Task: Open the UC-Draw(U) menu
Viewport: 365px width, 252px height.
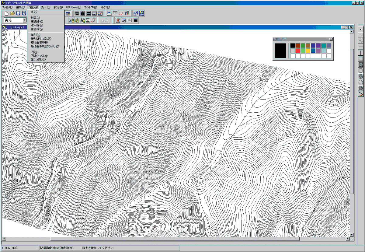Action: coord(74,7)
